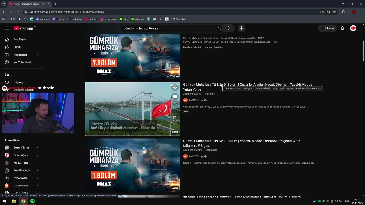Open Sezer Yılmaz channel subscription
365x205 pixels.
coord(22,147)
